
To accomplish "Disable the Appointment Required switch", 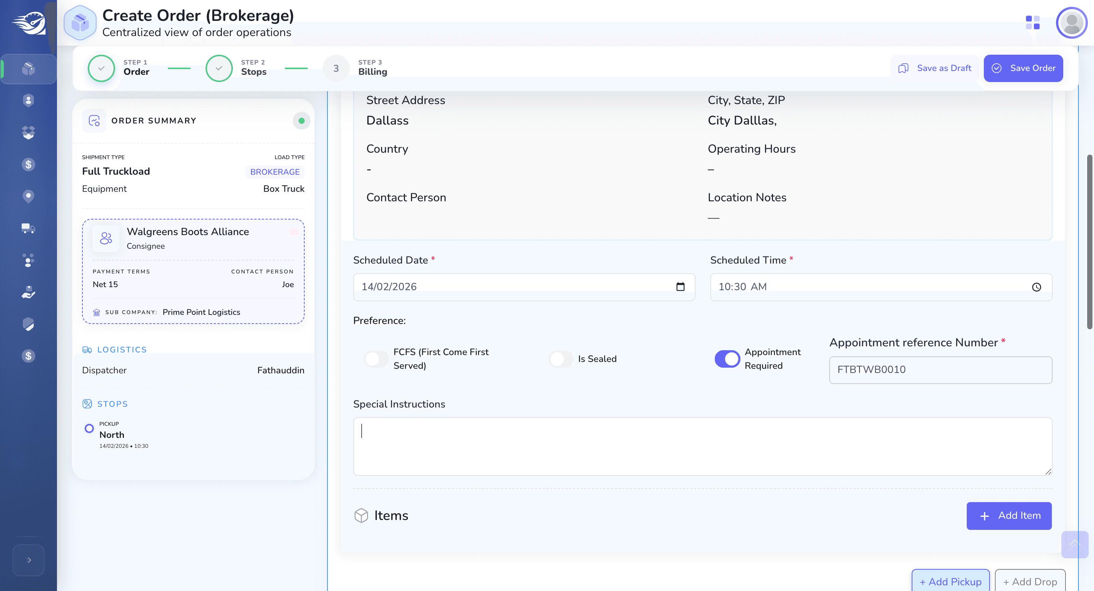I will click(727, 359).
